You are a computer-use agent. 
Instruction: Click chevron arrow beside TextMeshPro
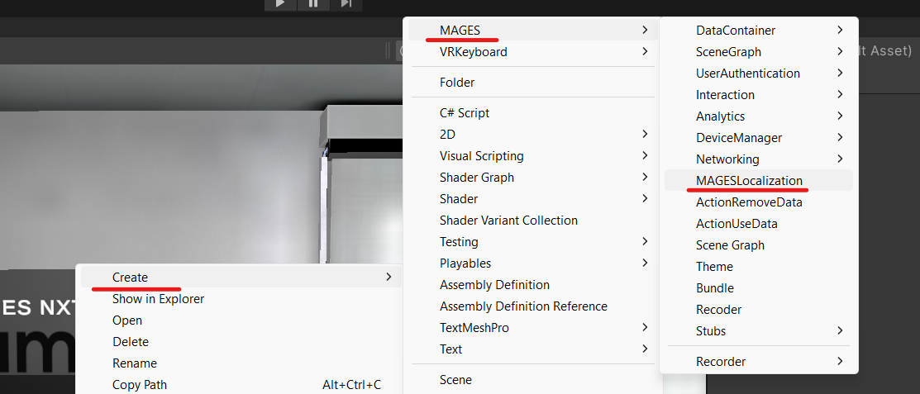coord(645,327)
